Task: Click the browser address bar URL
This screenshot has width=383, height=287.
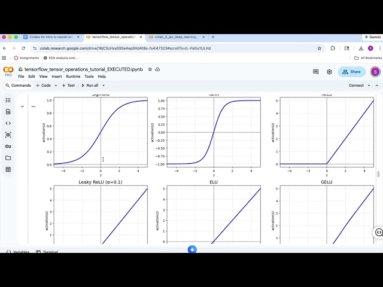Action: tap(125, 48)
